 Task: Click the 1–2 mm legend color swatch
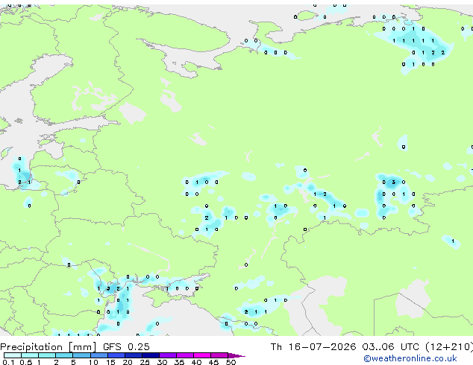point(47,355)
